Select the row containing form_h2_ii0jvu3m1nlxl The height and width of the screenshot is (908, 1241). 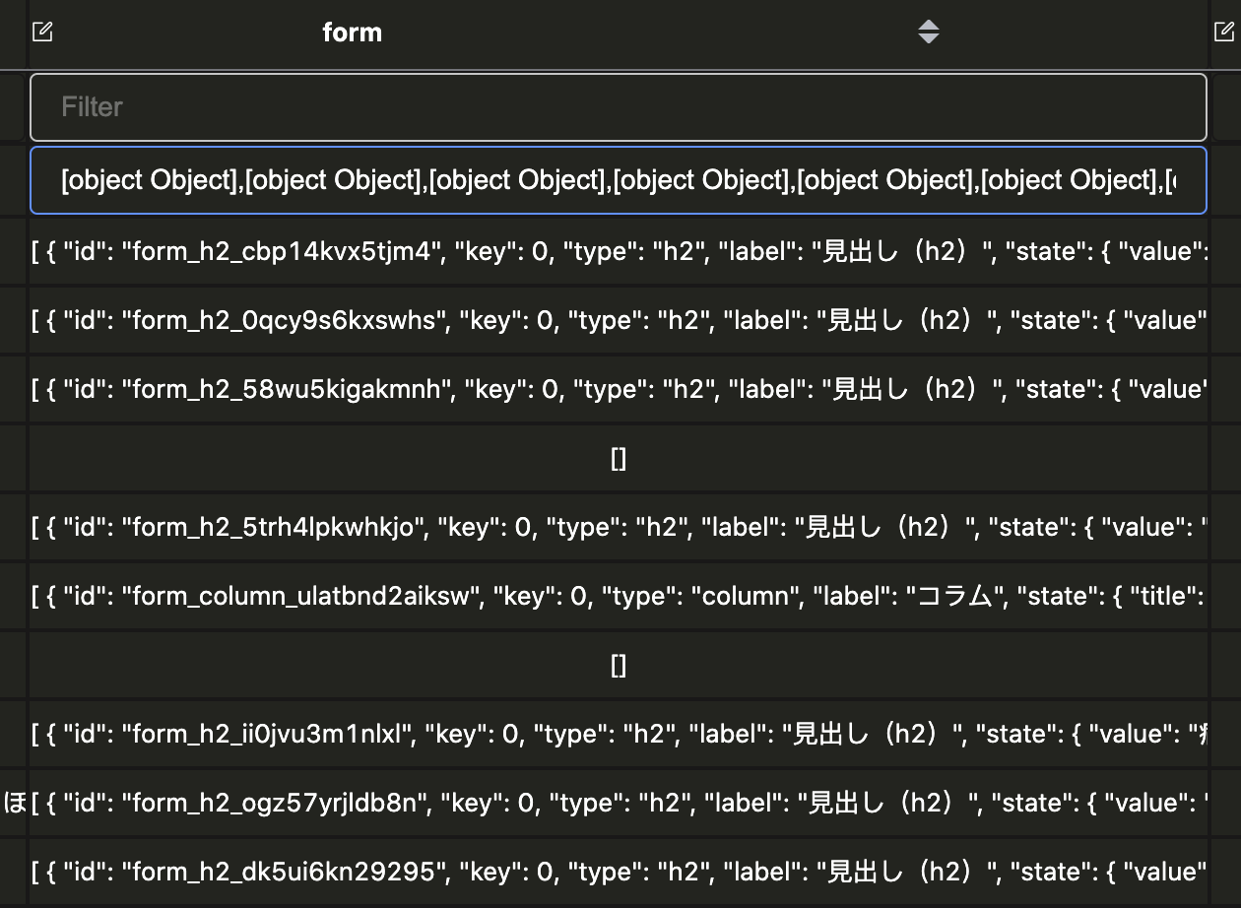pyautogui.click(x=619, y=733)
